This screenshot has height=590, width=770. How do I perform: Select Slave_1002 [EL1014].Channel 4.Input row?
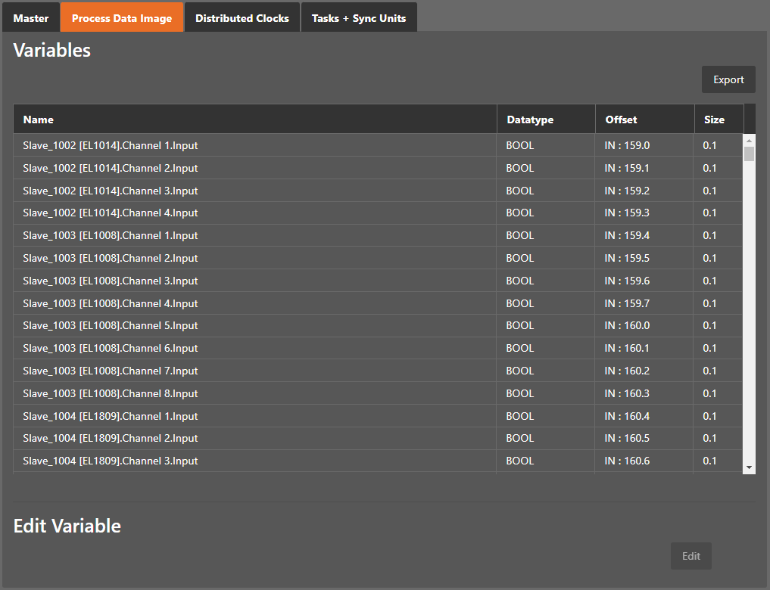click(x=111, y=213)
